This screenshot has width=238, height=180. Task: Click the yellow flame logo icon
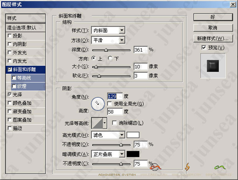pos(187,167)
